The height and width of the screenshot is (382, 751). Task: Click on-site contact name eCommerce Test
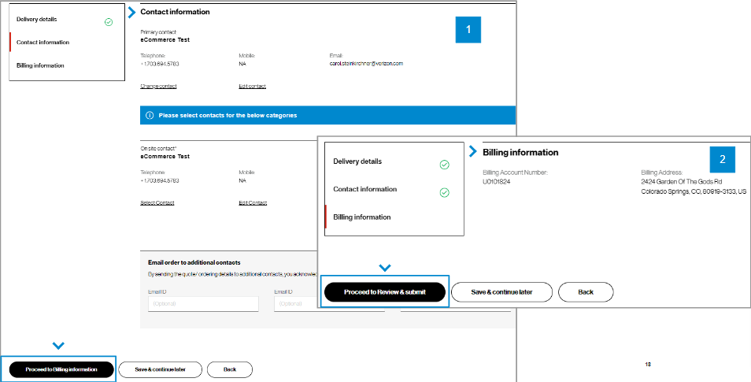(x=165, y=156)
